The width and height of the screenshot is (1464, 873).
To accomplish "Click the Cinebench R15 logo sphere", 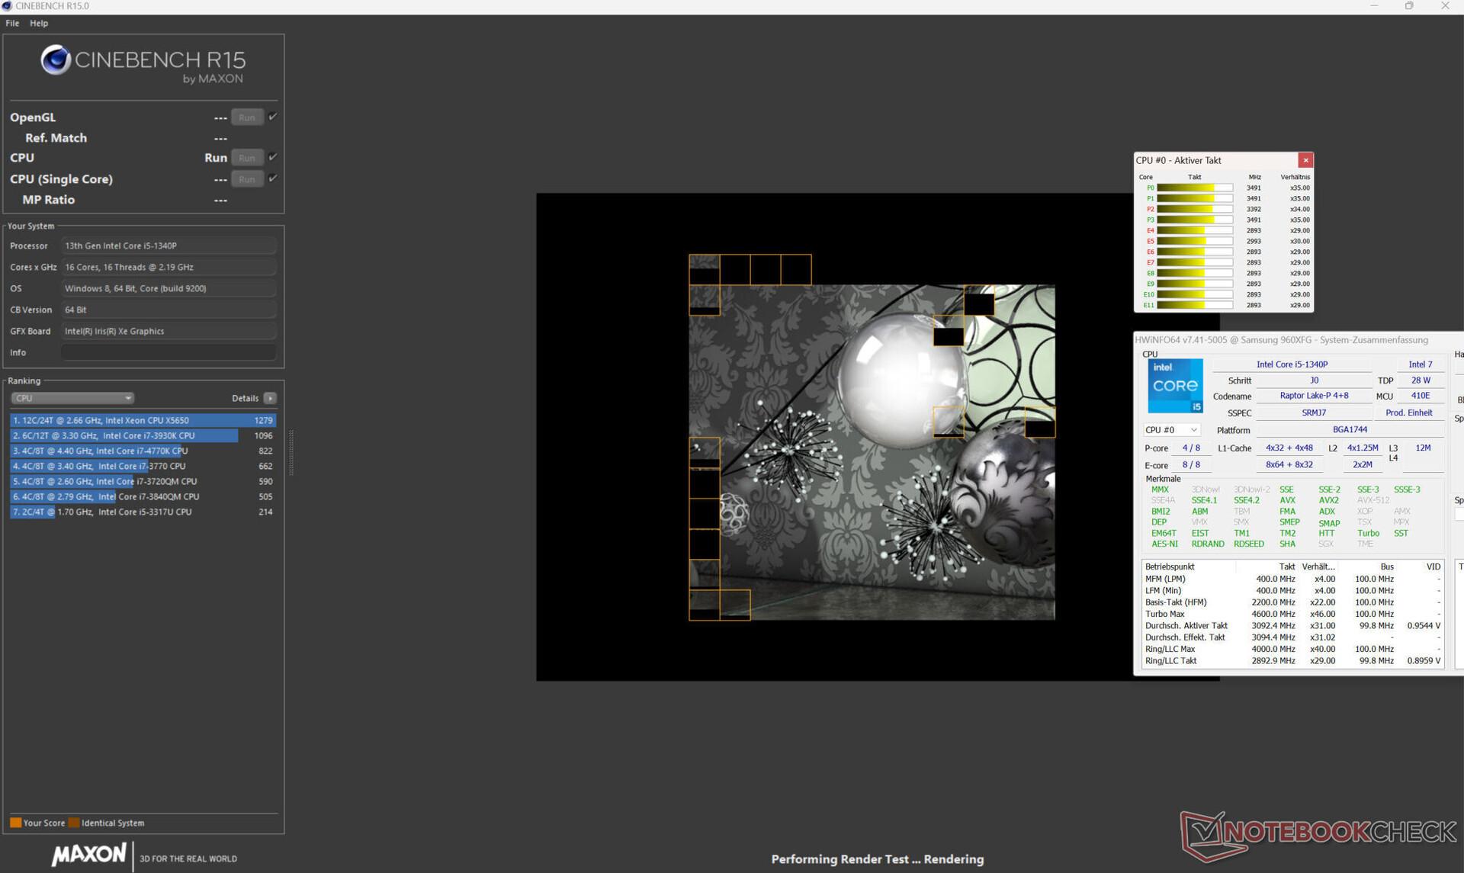I will coord(56,60).
